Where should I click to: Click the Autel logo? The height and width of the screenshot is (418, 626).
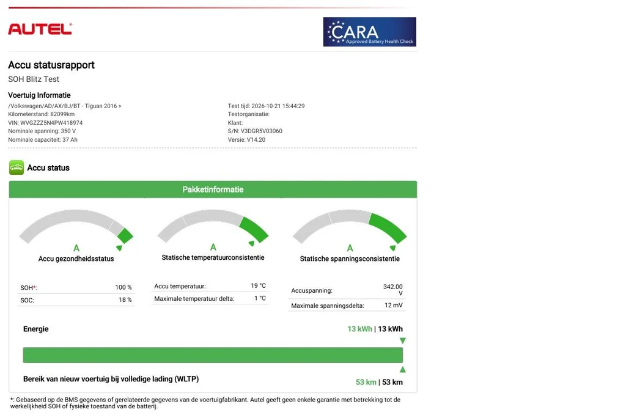click(x=40, y=29)
